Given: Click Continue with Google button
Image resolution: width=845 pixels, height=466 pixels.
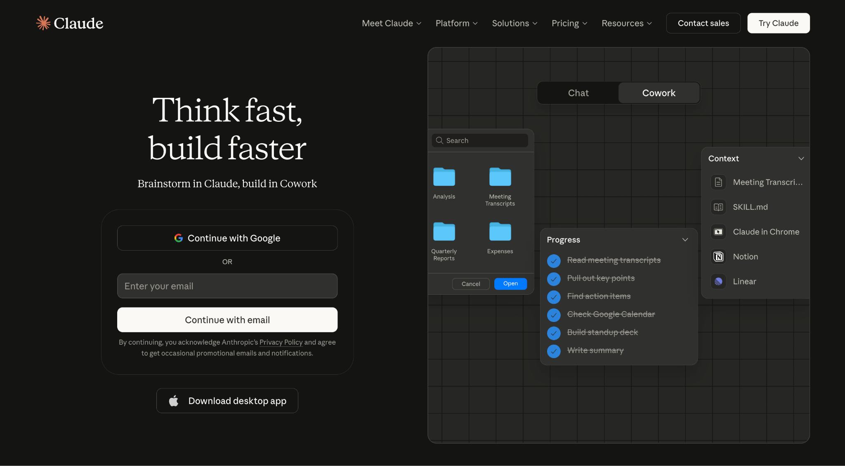Looking at the screenshot, I should pyautogui.click(x=227, y=238).
